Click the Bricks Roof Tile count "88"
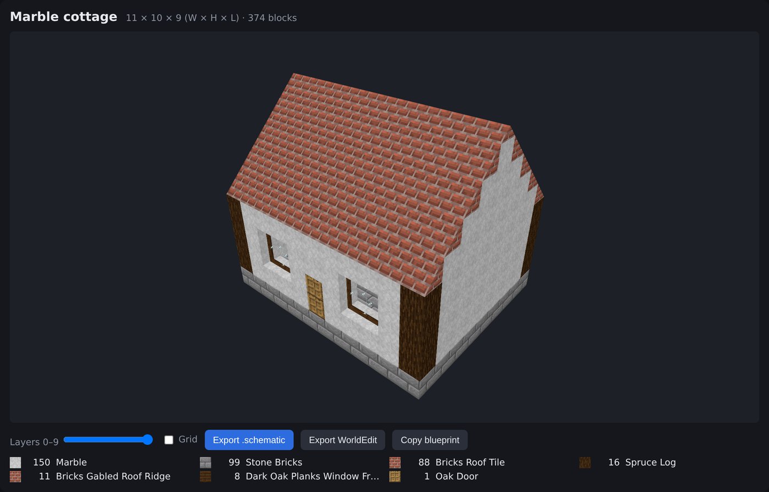769x492 pixels. [424, 462]
